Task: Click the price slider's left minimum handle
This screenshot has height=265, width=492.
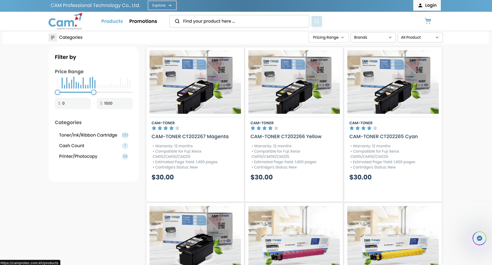Action: [x=57, y=92]
